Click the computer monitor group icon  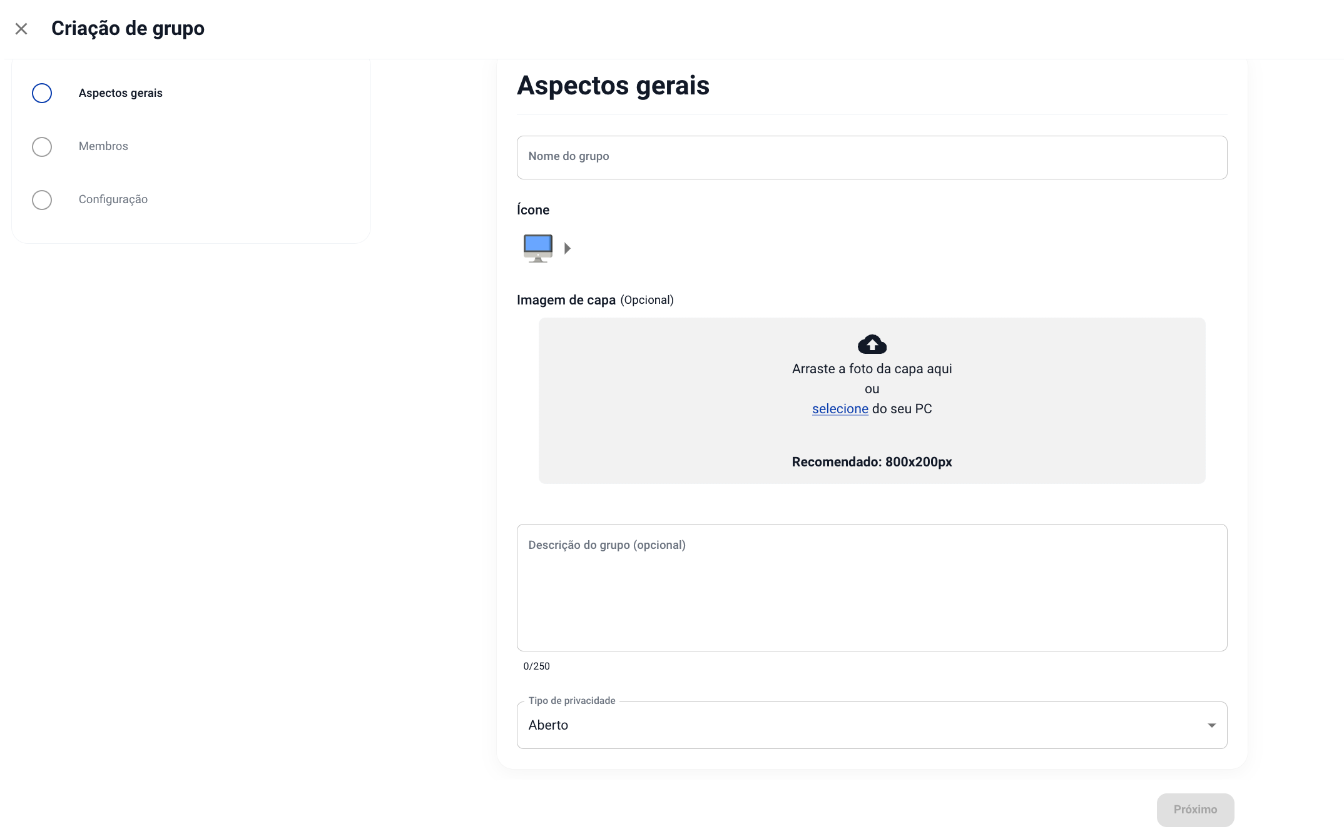tap(537, 248)
